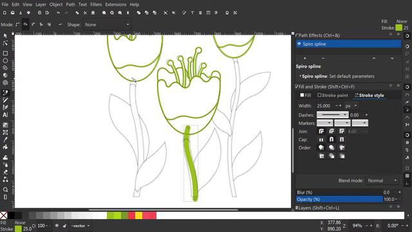Open the Dashes pattern dropdown

[x=333, y=115]
